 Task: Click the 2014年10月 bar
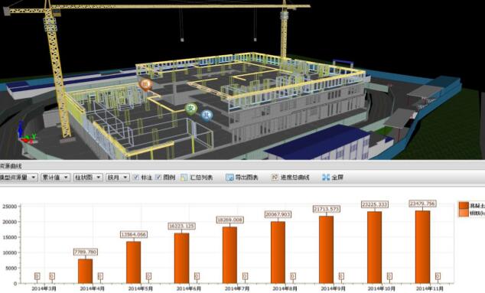[374, 247]
